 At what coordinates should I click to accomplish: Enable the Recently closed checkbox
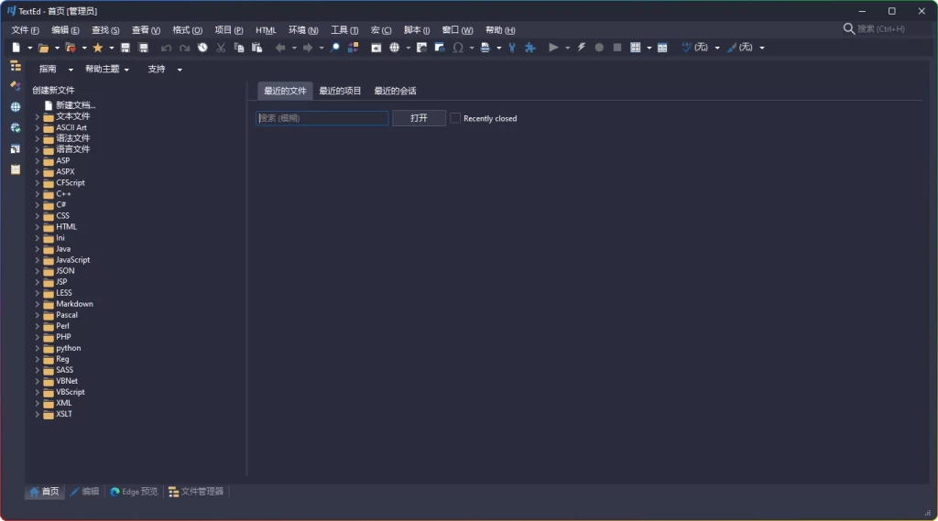tap(455, 118)
